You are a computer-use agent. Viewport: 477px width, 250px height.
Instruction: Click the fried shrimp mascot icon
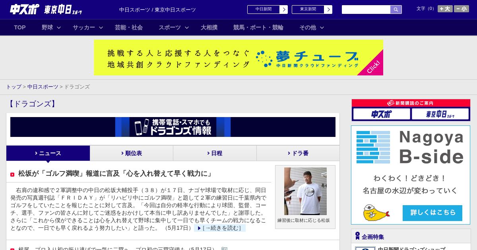click(x=376, y=213)
